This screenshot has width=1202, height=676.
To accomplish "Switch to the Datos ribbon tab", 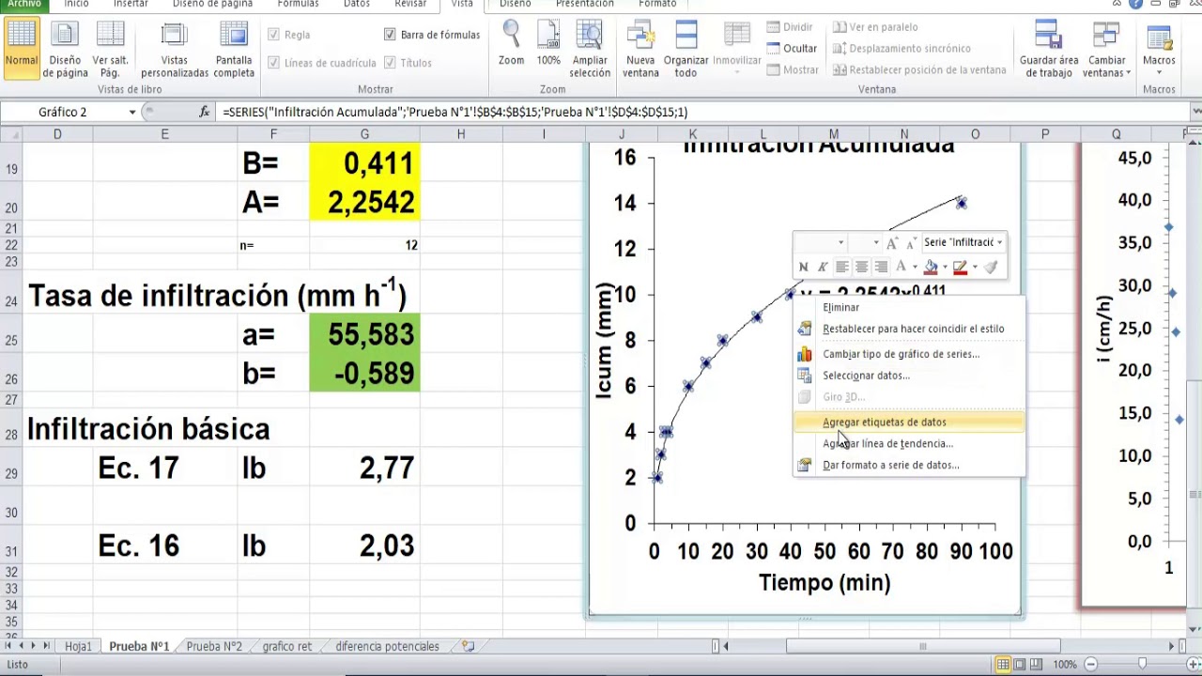I will 357,5.
